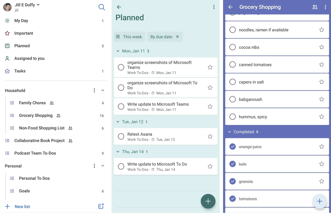
Task: Mark cocoa nibs as important with star
Action: point(322,47)
